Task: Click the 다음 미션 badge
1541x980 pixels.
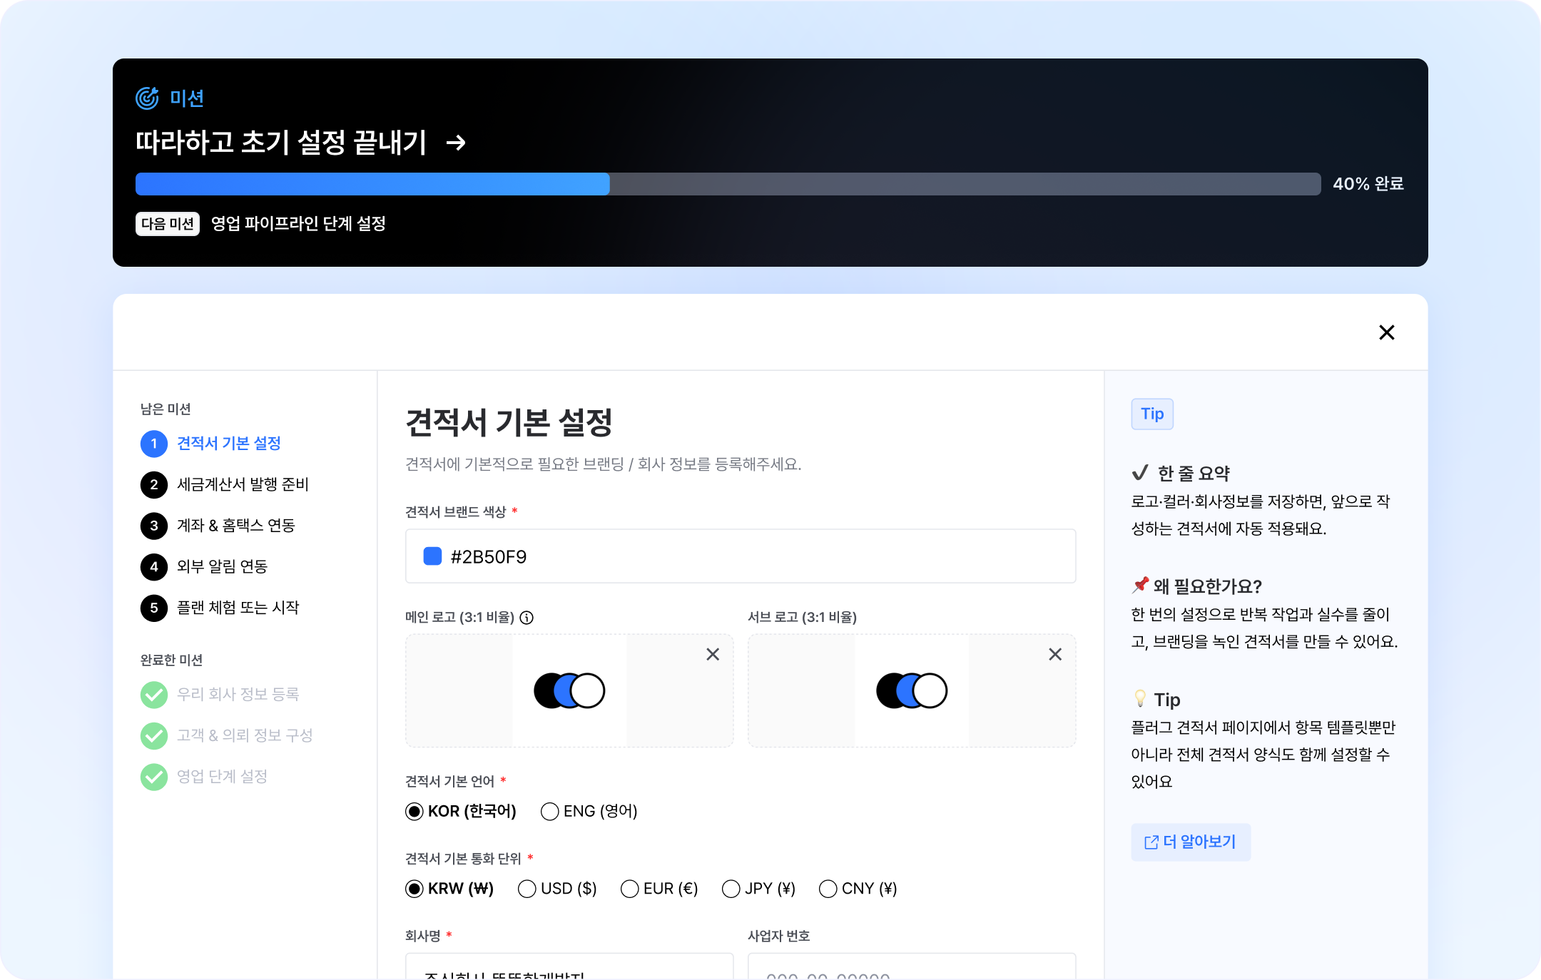Action: tap(168, 224)
